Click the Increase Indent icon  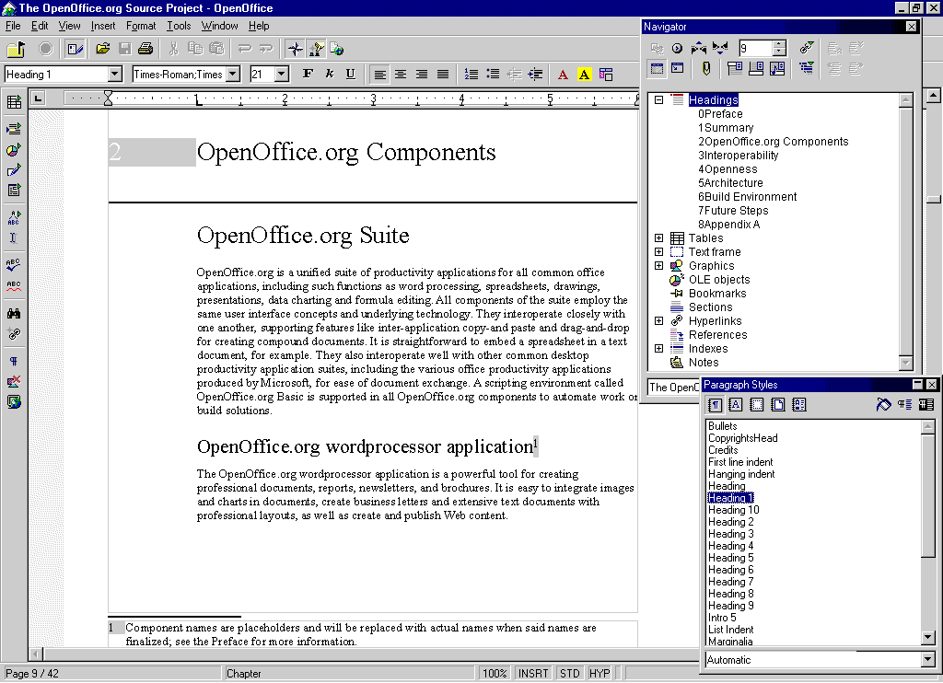[x=535, y=74]
